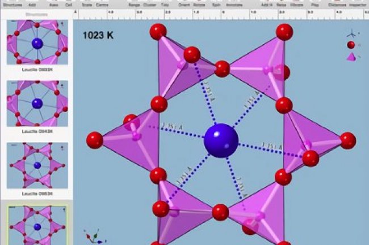Open the Inspector panel
369x245 pixels.
point(356,3)
